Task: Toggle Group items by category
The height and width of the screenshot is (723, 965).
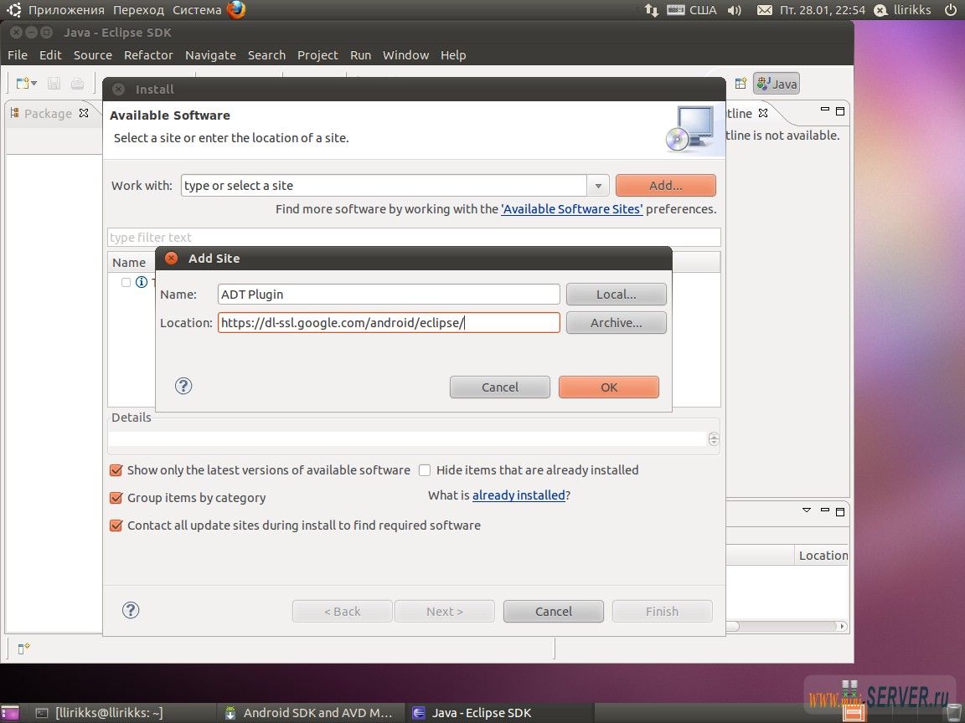Action: click(x=116, y=498)
